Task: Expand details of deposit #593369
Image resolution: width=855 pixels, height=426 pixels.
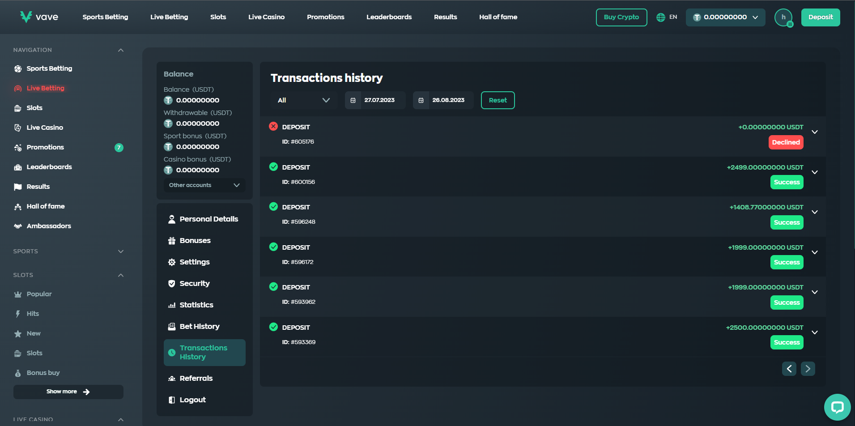Action: tap(815, 332)
